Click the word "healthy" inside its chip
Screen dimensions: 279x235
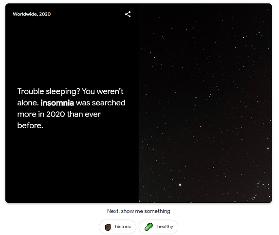click(x=165, y=227)
